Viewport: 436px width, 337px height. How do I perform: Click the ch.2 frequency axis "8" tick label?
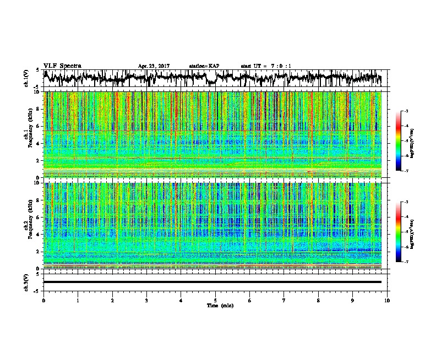click(x=39, y=200)
